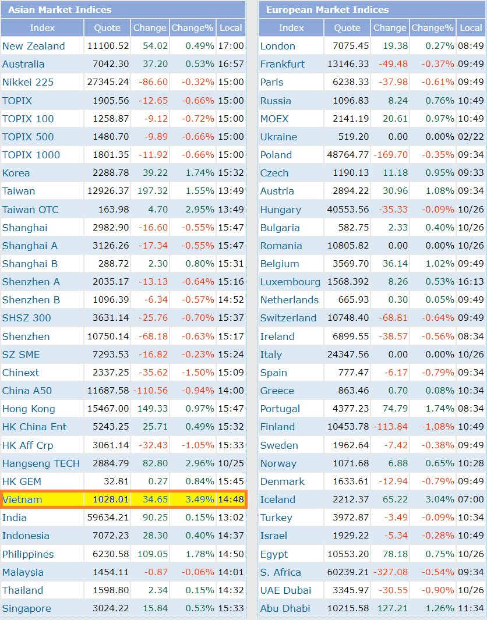This screenshot has height=620, width=487.
Task: Open the Switzerland index page
Action: click(288, 318)
